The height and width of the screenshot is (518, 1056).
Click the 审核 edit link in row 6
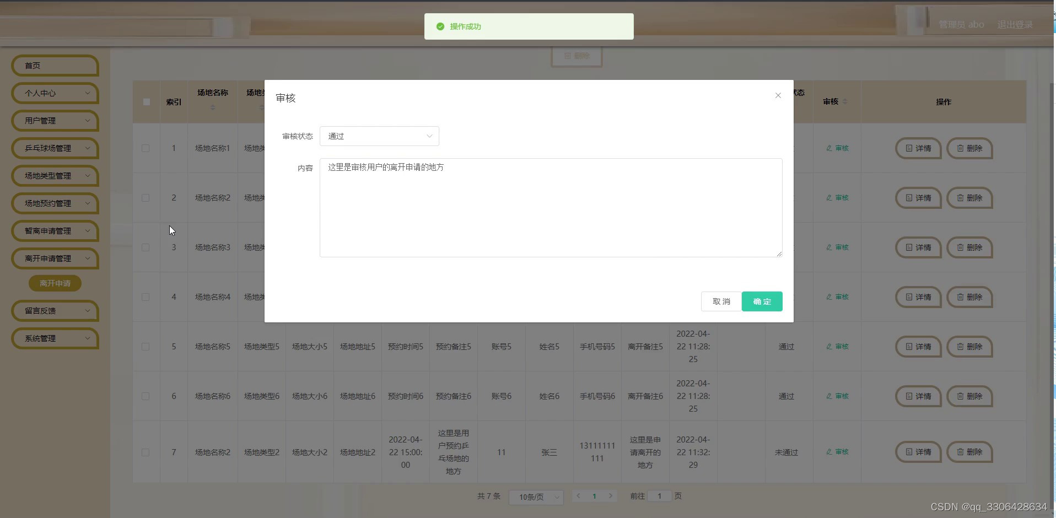[837, 396]
